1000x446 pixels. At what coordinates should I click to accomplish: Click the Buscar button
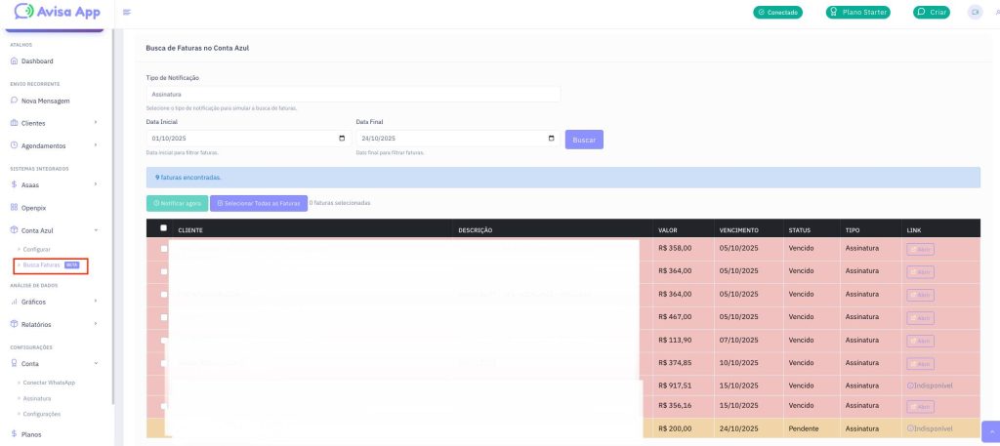584,140
